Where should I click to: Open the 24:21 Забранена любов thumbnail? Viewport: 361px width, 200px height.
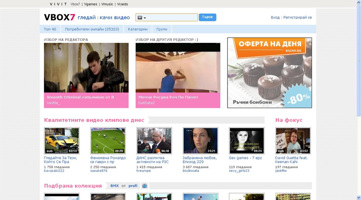201,141
